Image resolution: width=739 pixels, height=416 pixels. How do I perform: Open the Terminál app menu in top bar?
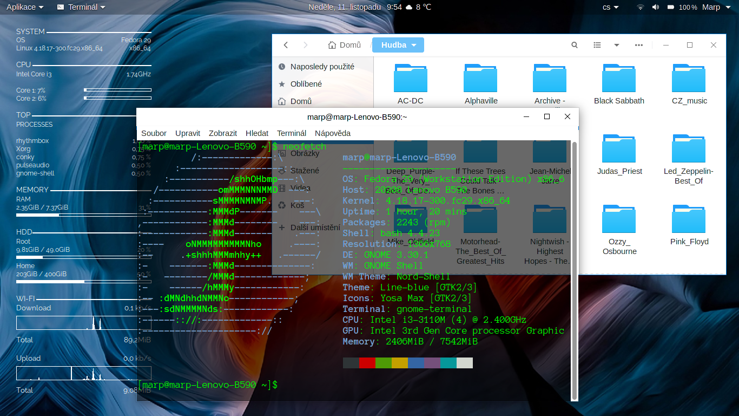click(81, 7)
